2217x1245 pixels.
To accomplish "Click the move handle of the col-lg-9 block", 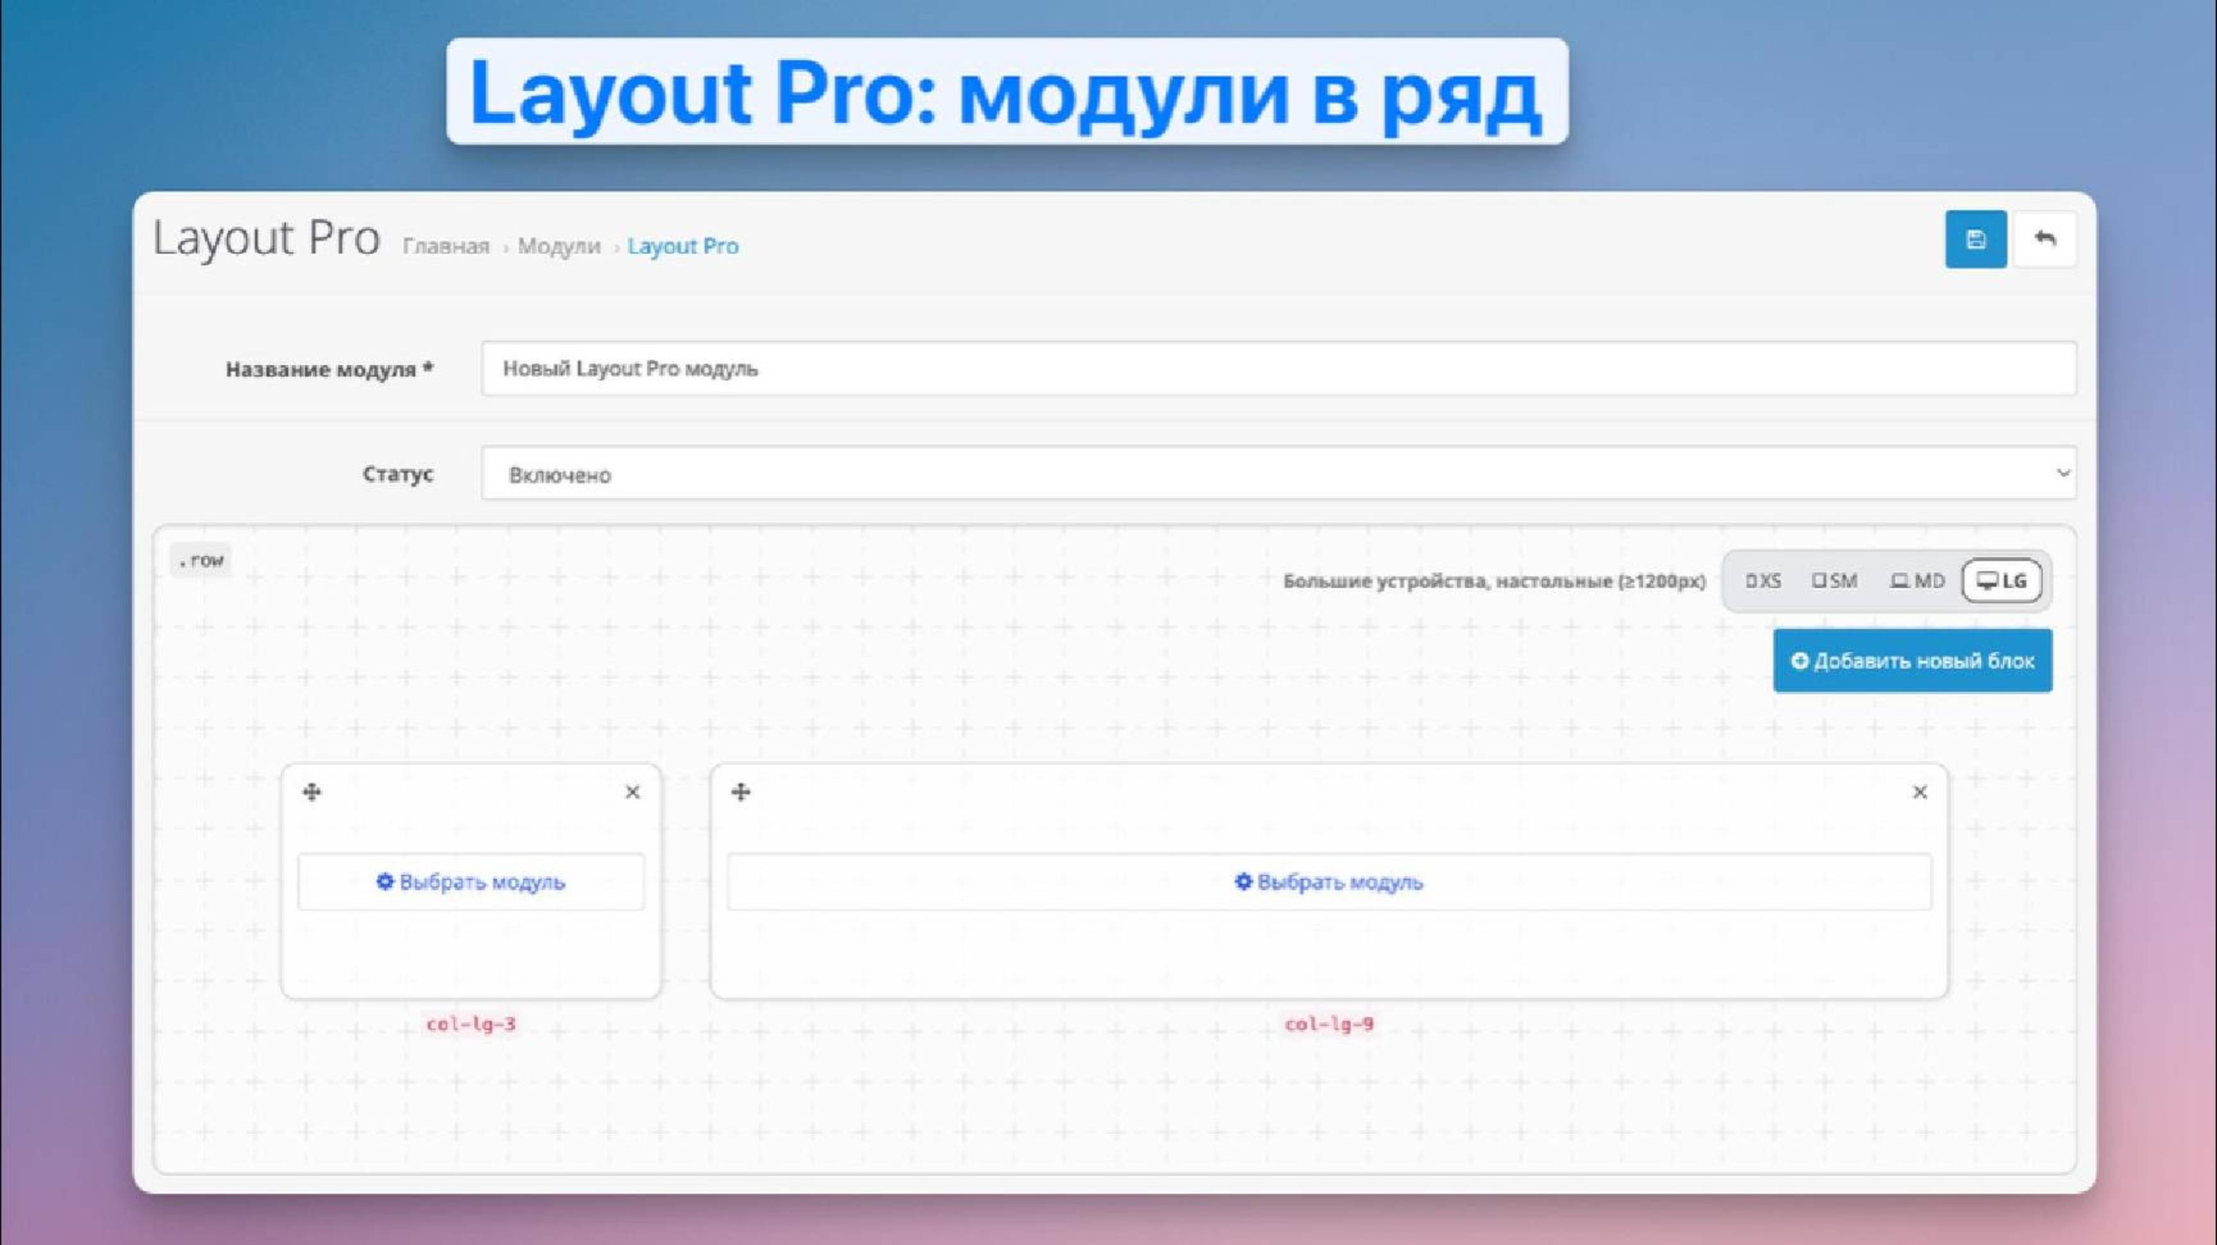I will (x=739, y=792).
